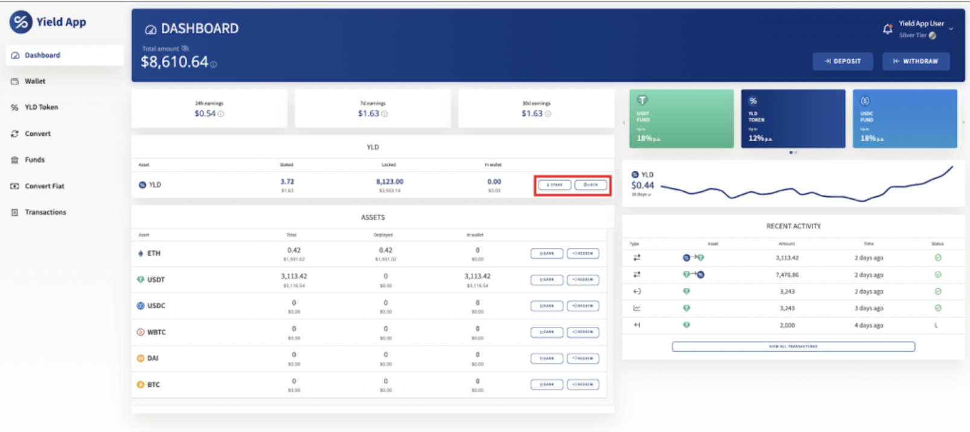
Task: Click Redeem button in USDT row
Action: [583, 280]
